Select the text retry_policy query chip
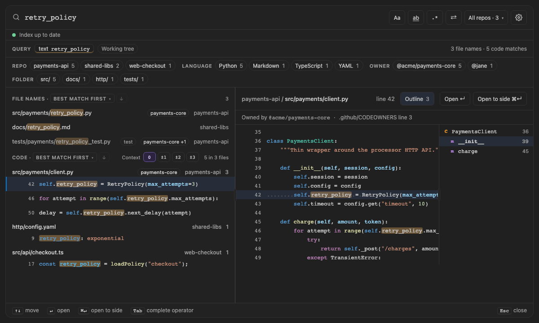539x323 pixels. pyautogui.click(x=64, y=49)
